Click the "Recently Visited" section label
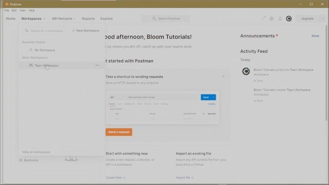Screen dimensions: 329x185 point(33,42)
